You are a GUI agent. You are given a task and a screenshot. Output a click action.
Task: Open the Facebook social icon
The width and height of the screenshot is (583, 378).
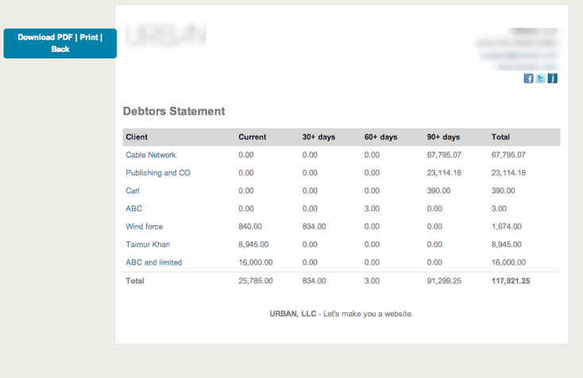(528, 78)
